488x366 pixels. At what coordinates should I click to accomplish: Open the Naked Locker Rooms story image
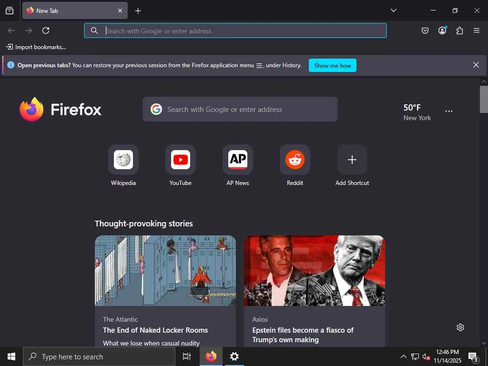165,271
